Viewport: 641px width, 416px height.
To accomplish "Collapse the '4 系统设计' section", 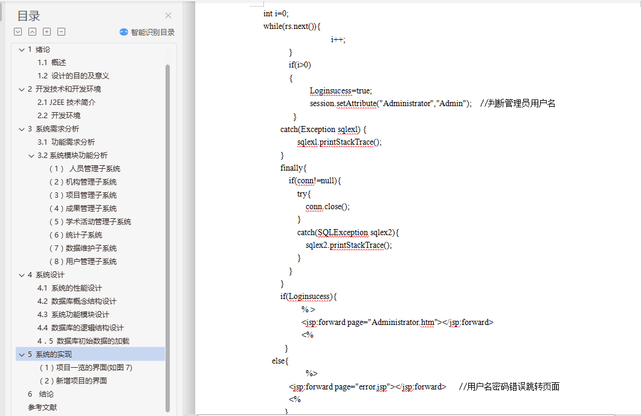I will click(22, 276).
